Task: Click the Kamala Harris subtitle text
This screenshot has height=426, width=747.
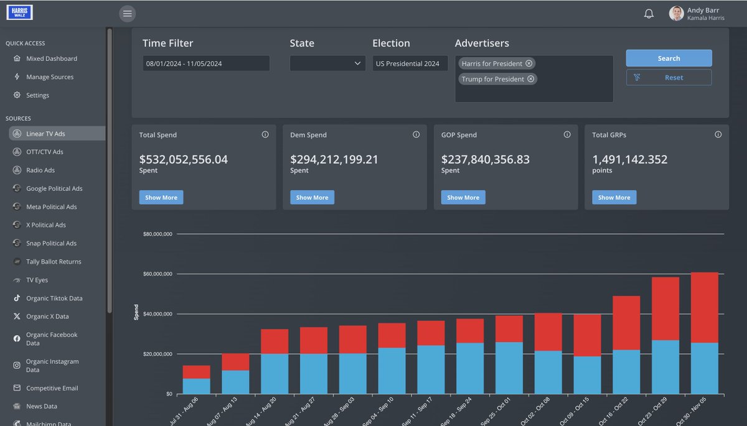Action: click(707, 18)
